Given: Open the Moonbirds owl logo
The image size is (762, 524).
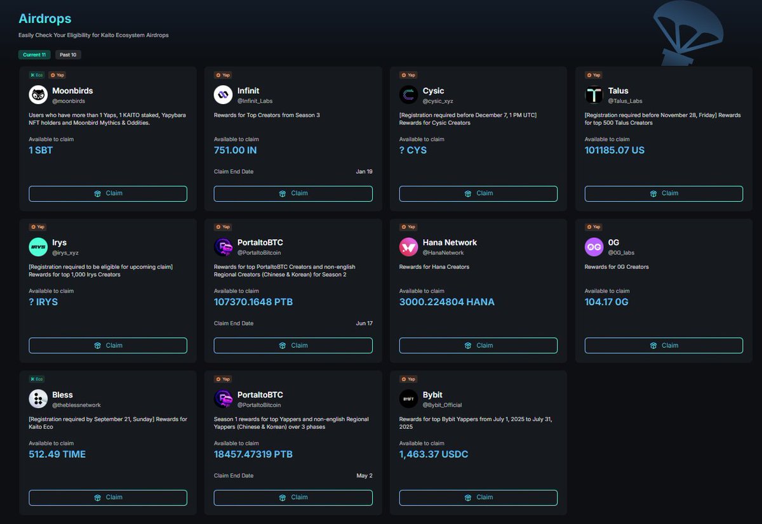Looking at the screenshot, I should coord(38,95).
